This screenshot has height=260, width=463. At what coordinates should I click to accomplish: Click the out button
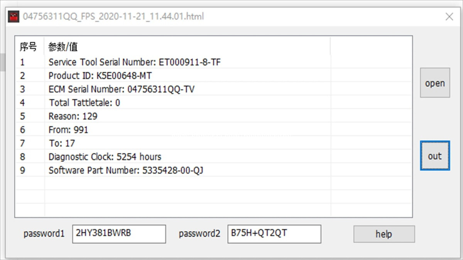(435, 156)
